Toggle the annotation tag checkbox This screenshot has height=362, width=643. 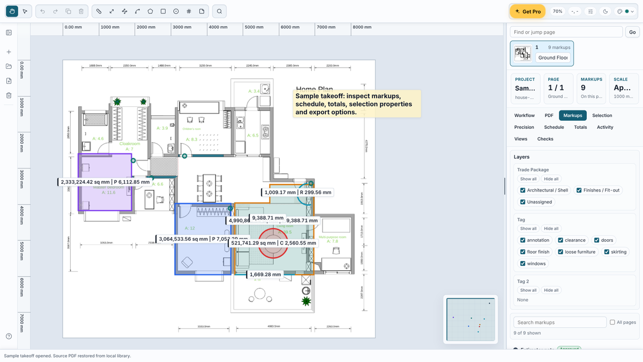click(522, 240)
